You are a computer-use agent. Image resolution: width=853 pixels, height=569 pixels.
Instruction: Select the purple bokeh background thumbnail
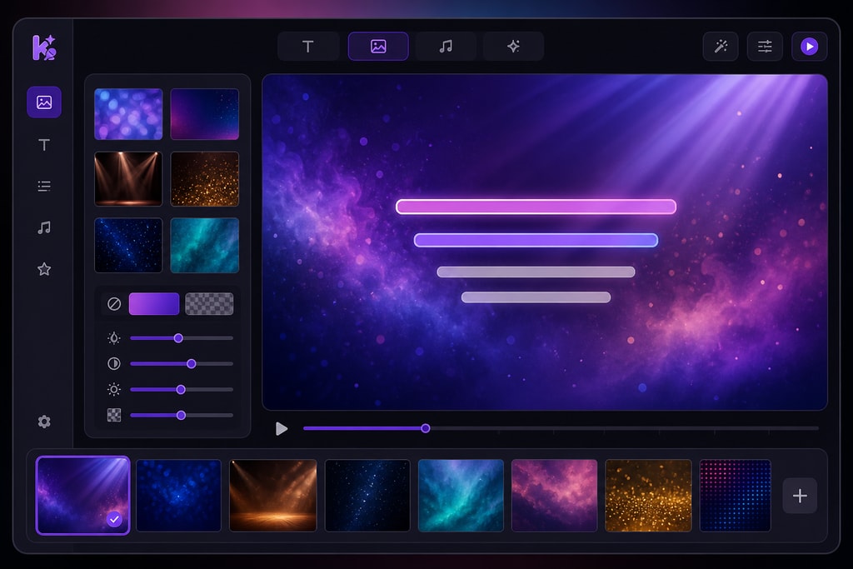click(128, 114)
